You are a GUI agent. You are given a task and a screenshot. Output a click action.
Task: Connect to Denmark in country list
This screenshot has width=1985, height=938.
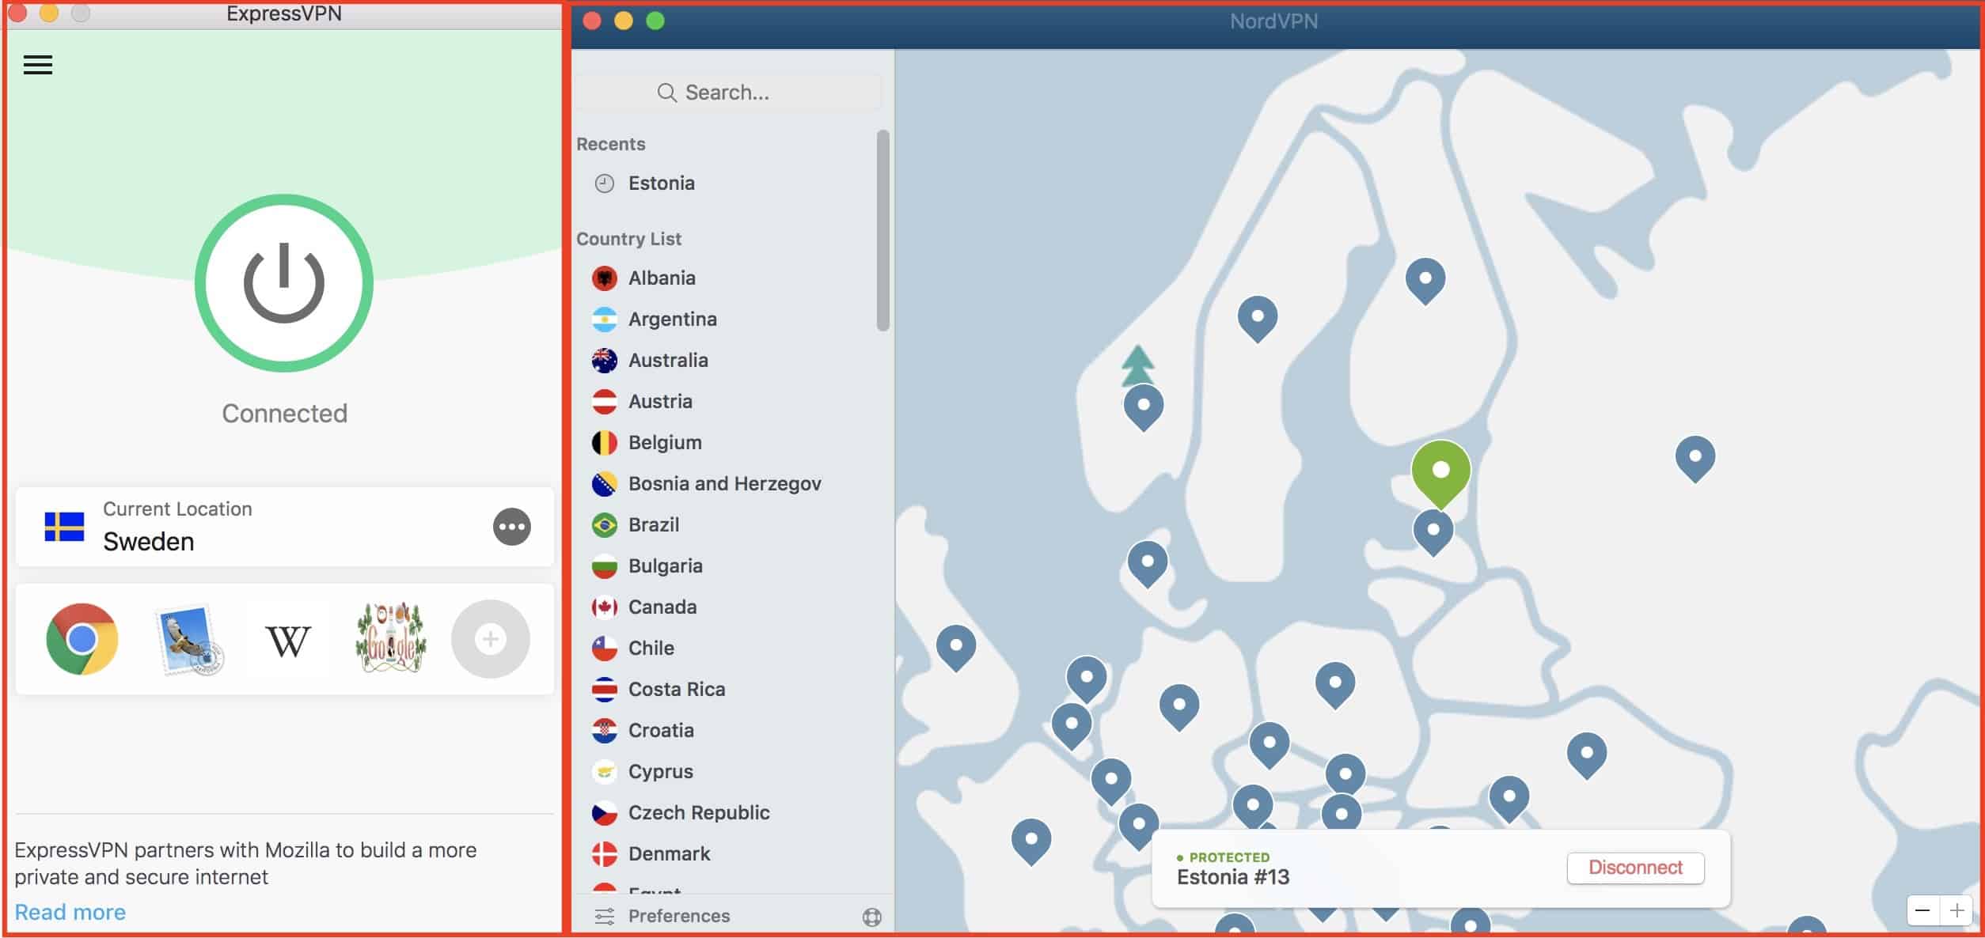tap(669, 854)
